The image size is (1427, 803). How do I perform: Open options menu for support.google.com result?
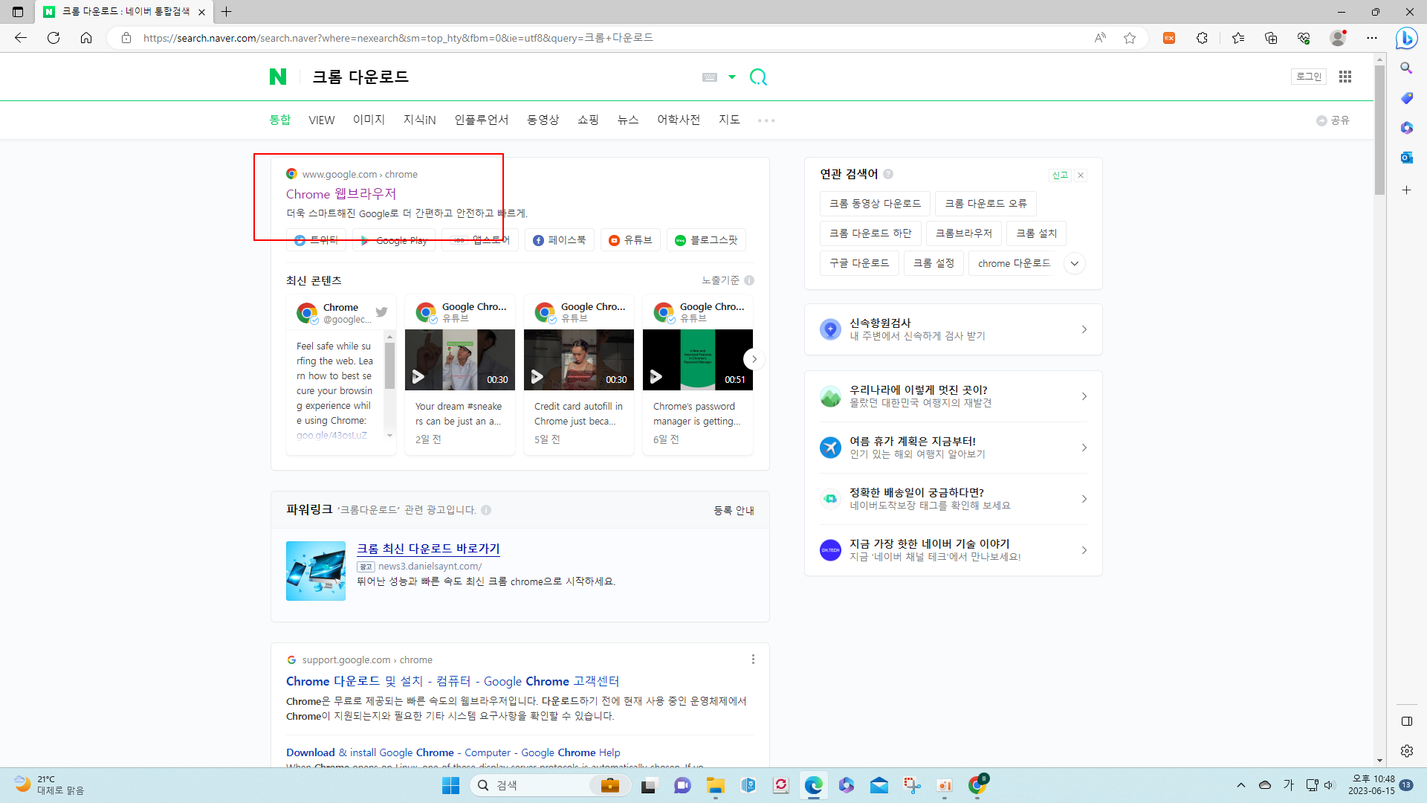(x=753, y=660)
